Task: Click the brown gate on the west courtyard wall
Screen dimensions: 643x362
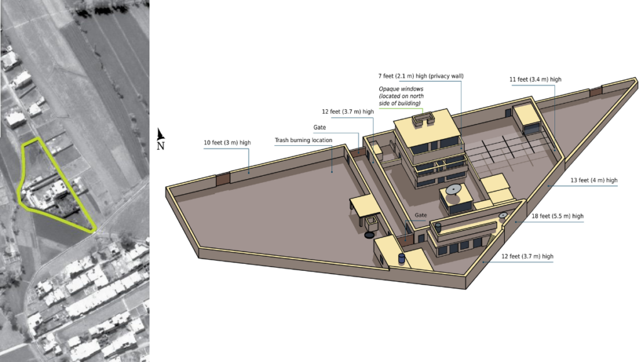Action: (x=223, y=179)
